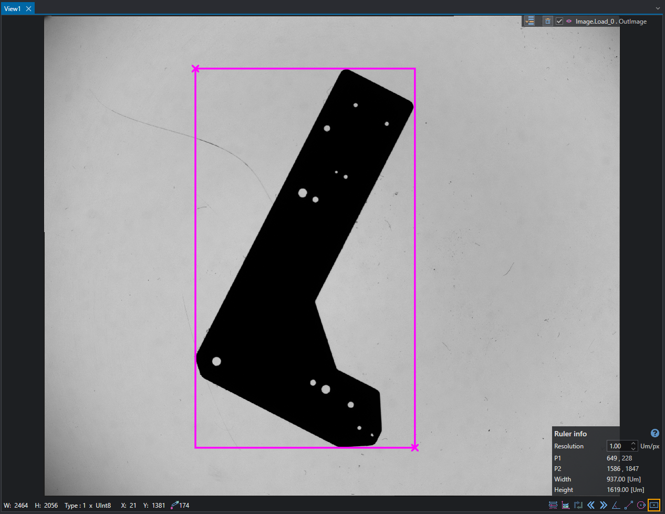Open the Ruler info help icon
The image size is (665, 514).
pyautogui.click(x=655, y=433)
